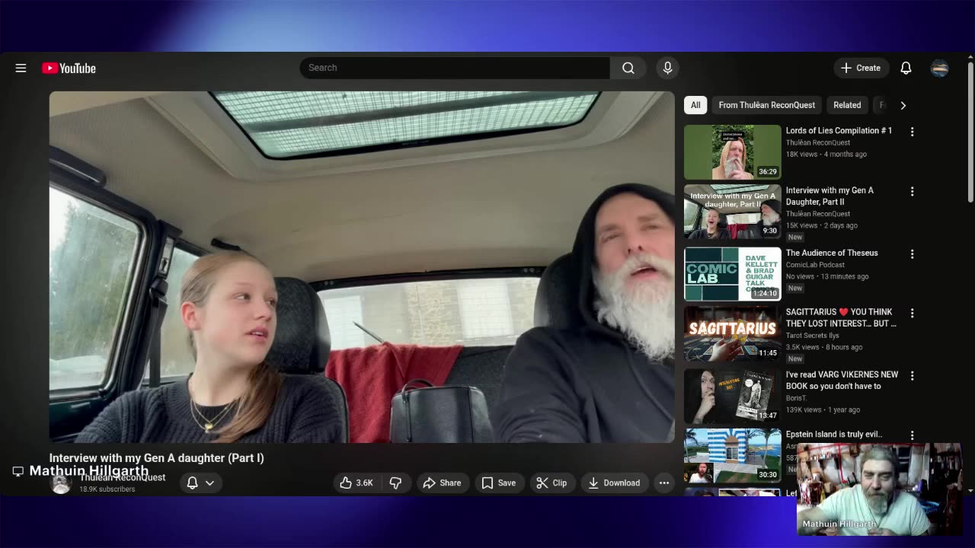Save the video to a playlist
This screenshot has height=548, width=975.
click(x=498, y=483)
